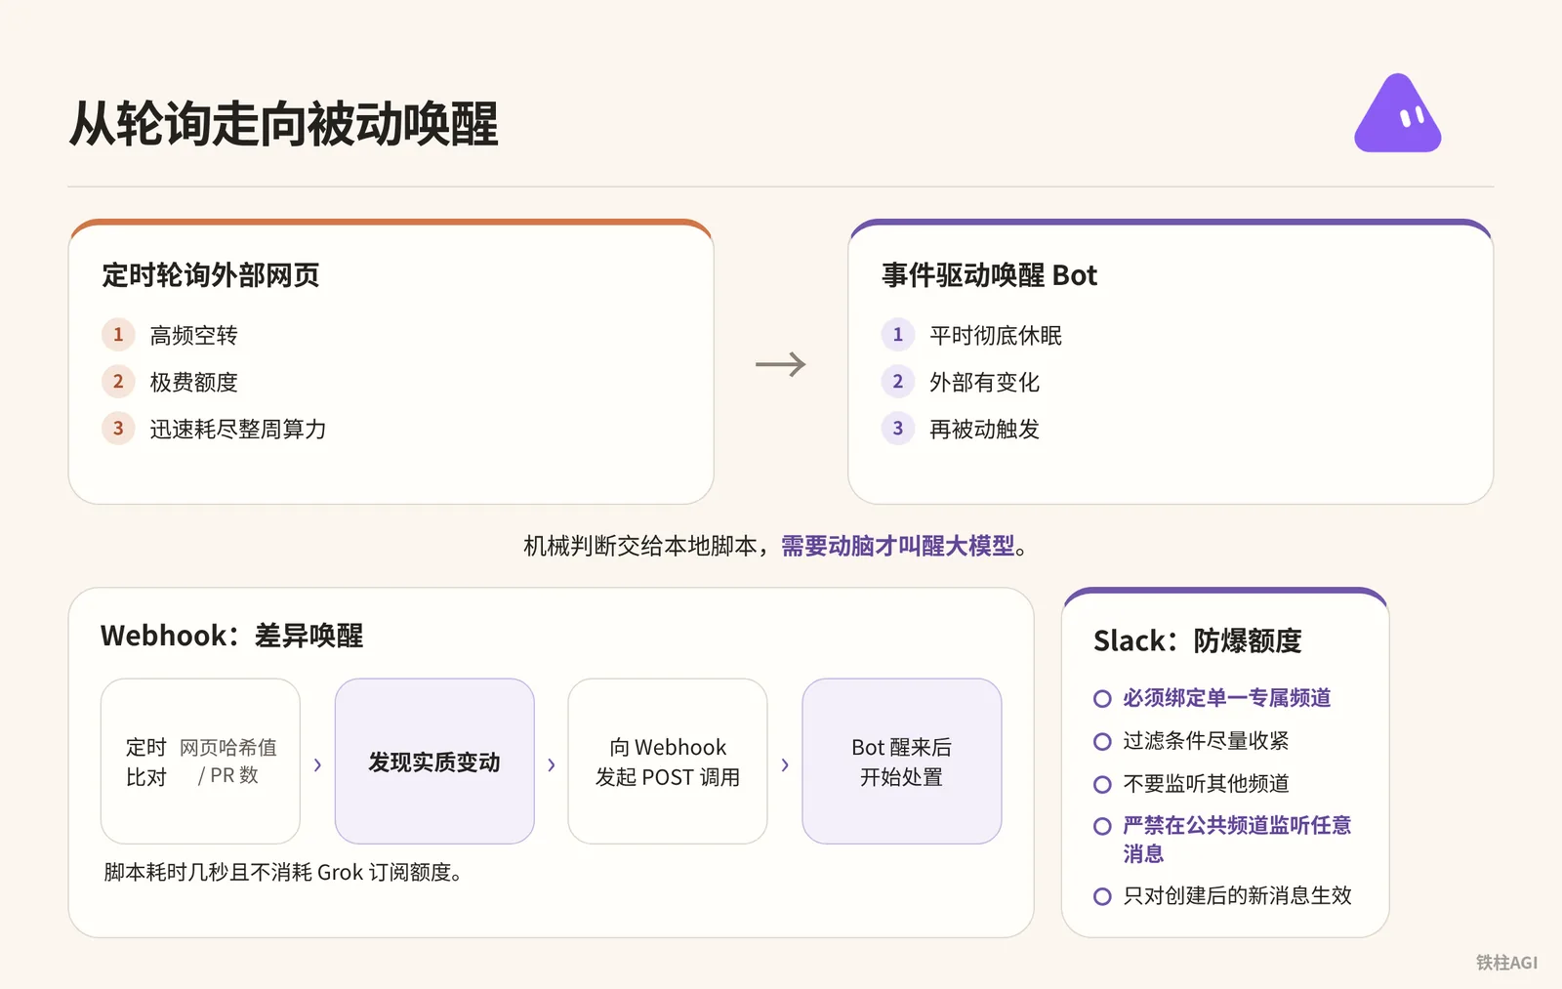1562x989 pixels.
Task: Click the bullet circle before 严禁在公共频道监听任意消息
Action: point(1102,827)
